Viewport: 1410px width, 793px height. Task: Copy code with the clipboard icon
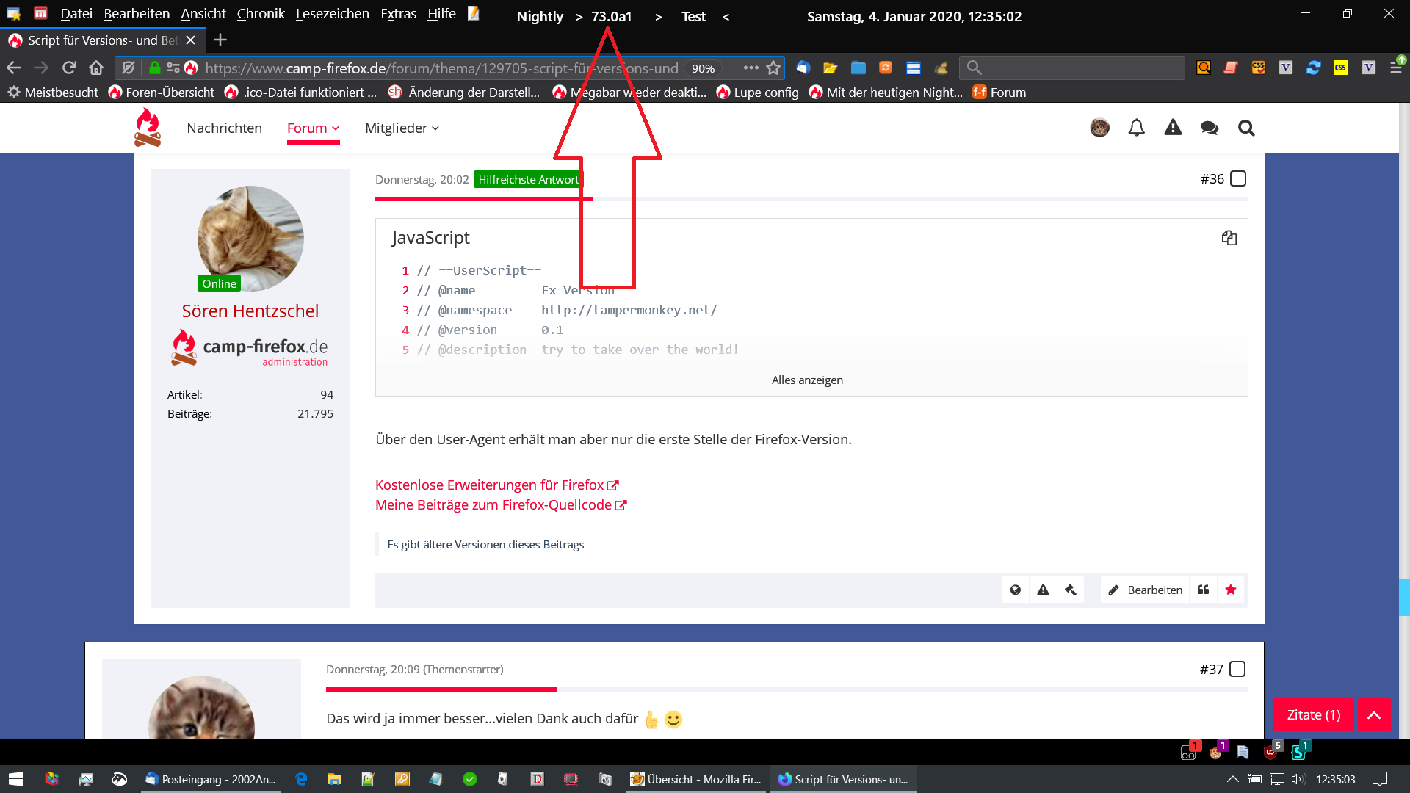[1229, 238]
